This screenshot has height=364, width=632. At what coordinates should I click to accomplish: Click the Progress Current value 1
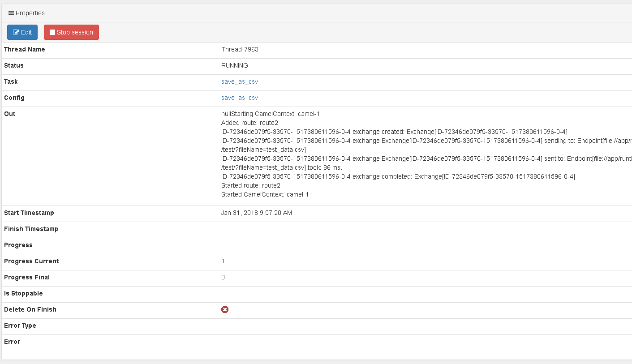(x=223, y=261)
